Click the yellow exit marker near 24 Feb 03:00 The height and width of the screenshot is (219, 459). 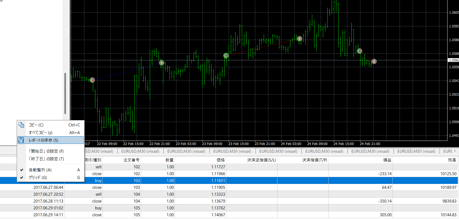point(299,39)
